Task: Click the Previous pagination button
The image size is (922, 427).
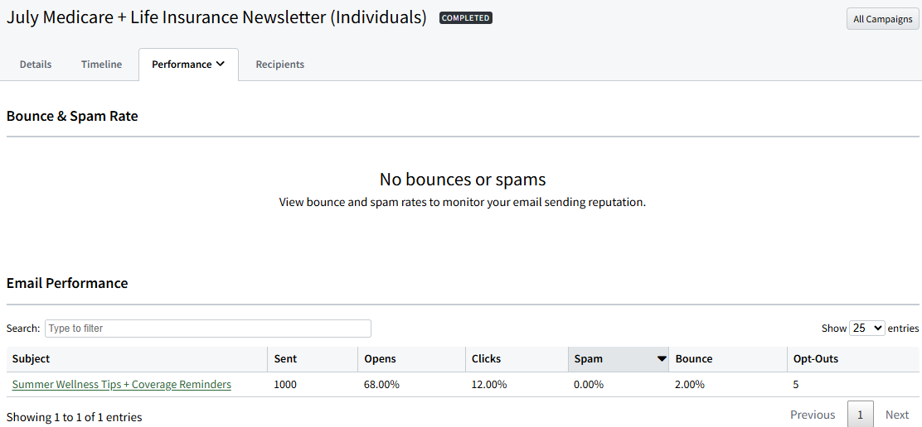Action: (813, 415)
